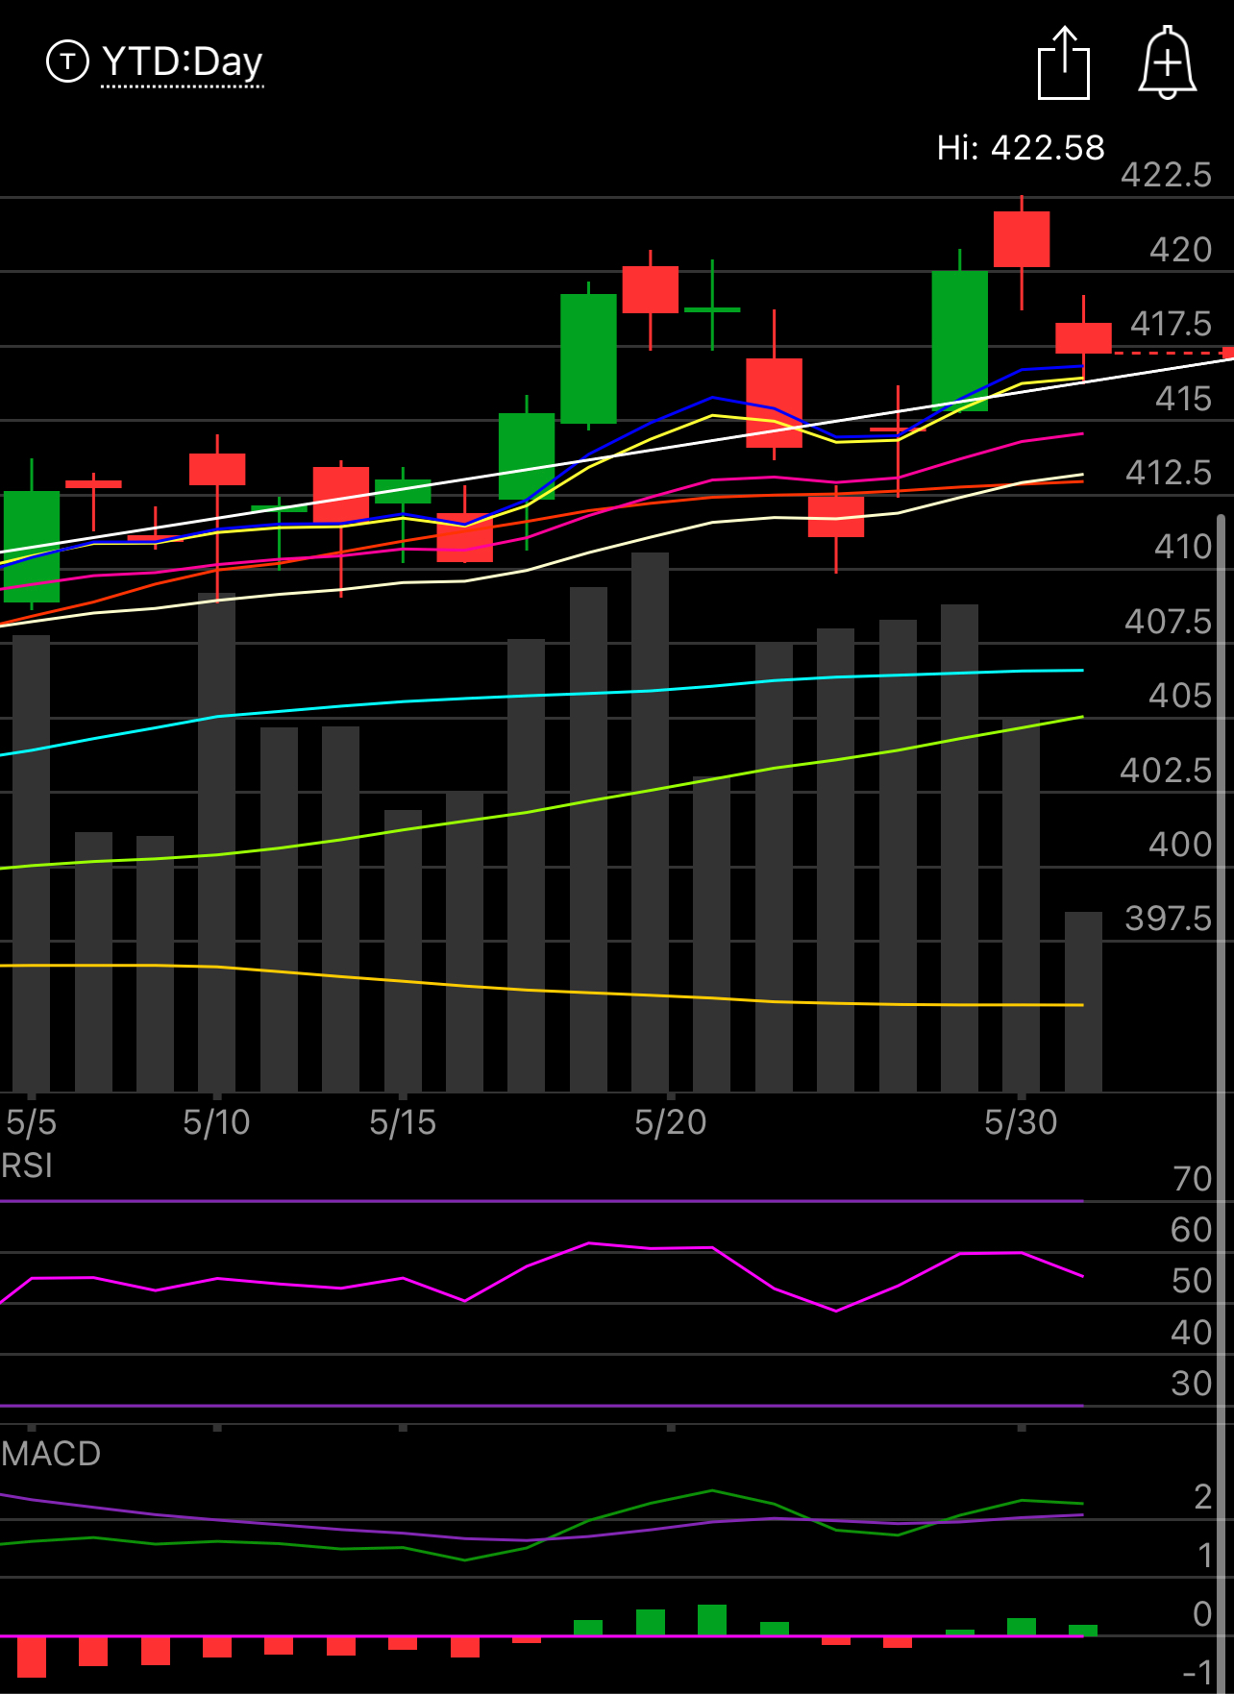Tap the 420 price axis label
The height and width of the screenshot is (1694, 1234).
coord(1181,250)
